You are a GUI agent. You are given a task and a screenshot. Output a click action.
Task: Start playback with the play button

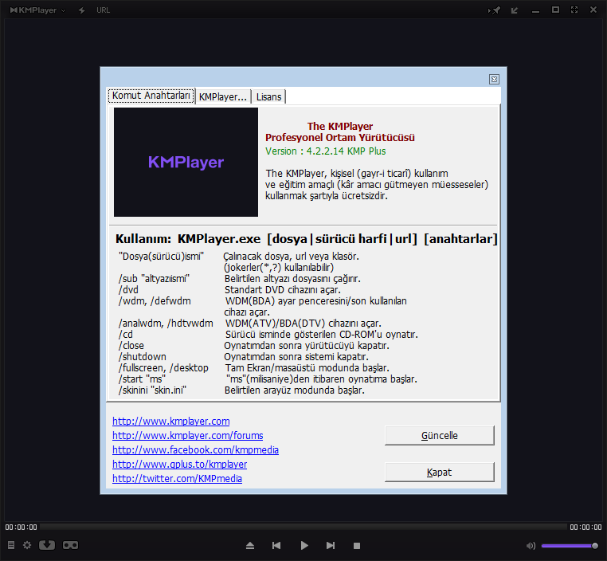point(304,546)
